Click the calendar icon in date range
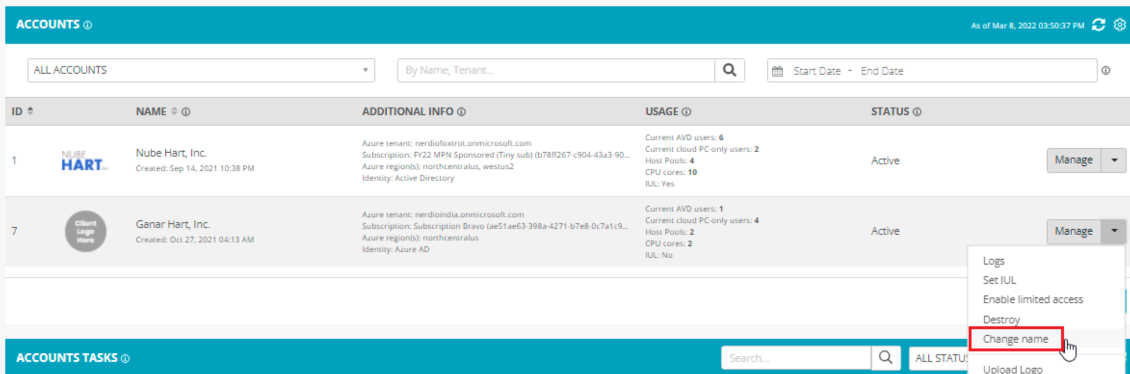The width and height of the screenshot is (1130, 374). (x=777, y=71)
